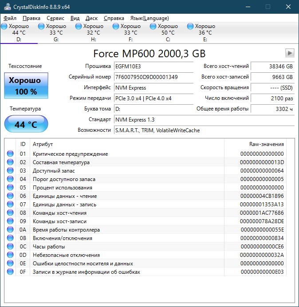The height and width of the screenshot is (307, 299).
Task: Click raw value 0000000000CE6
Action: 262,247
